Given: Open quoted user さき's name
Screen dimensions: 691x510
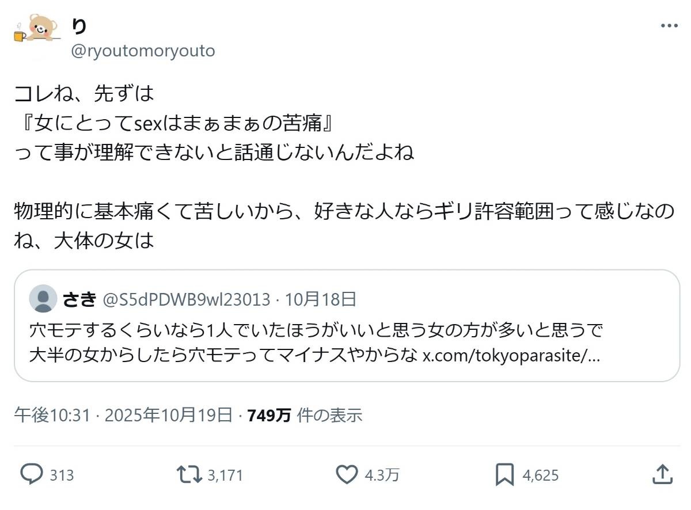Looking at the screenshot, I should click(x=79, y=299).
